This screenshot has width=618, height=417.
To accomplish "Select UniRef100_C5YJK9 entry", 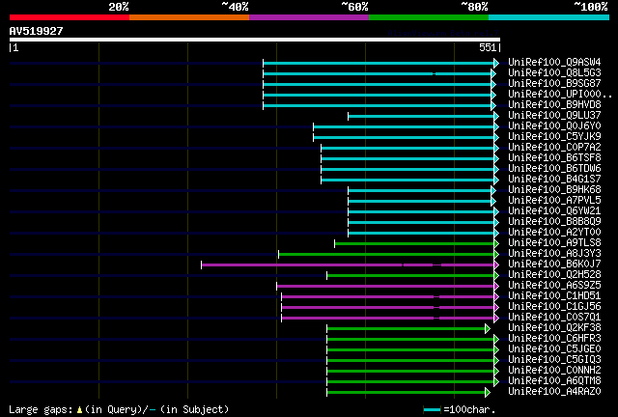I will tap(554, 137).
